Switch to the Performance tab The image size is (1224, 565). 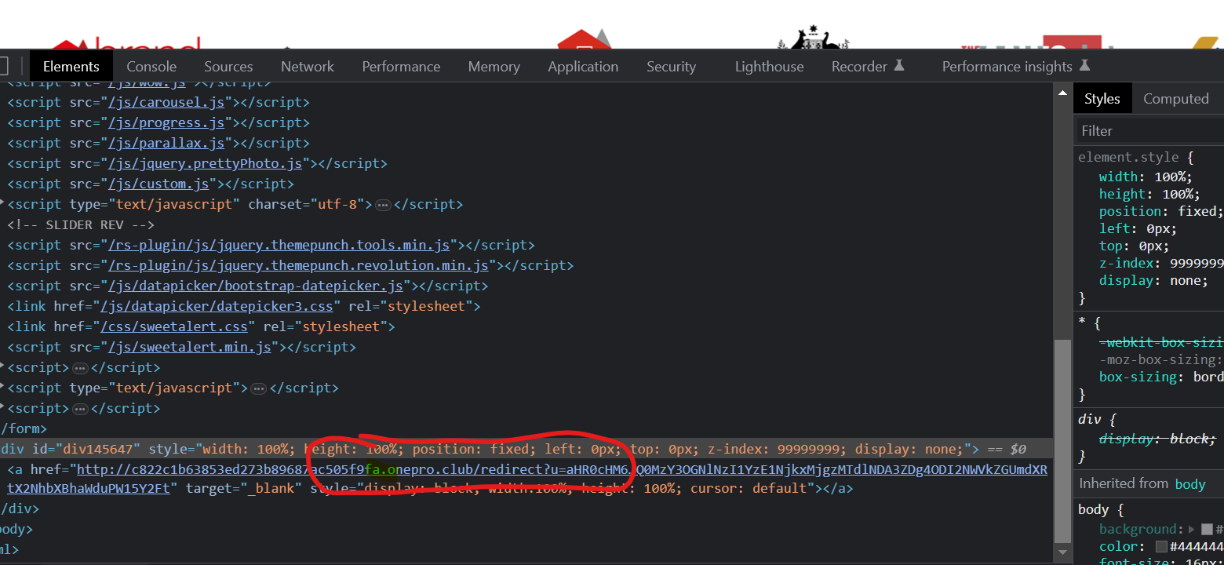401,67
